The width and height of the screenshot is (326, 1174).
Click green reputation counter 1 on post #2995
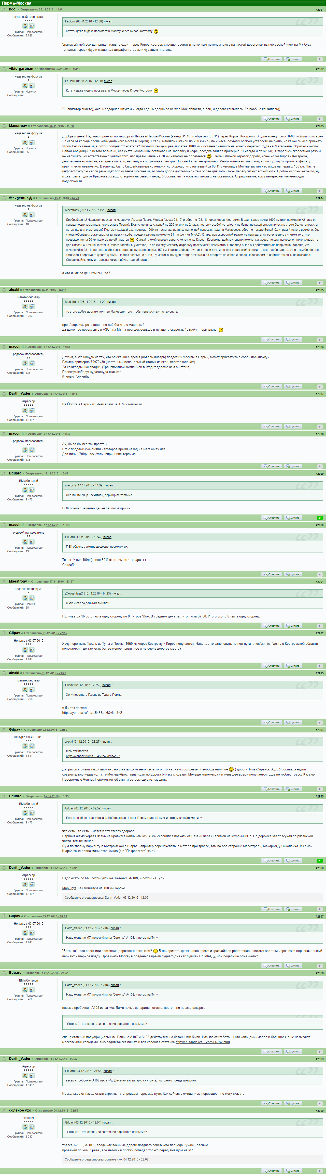(x=320, y=861)
